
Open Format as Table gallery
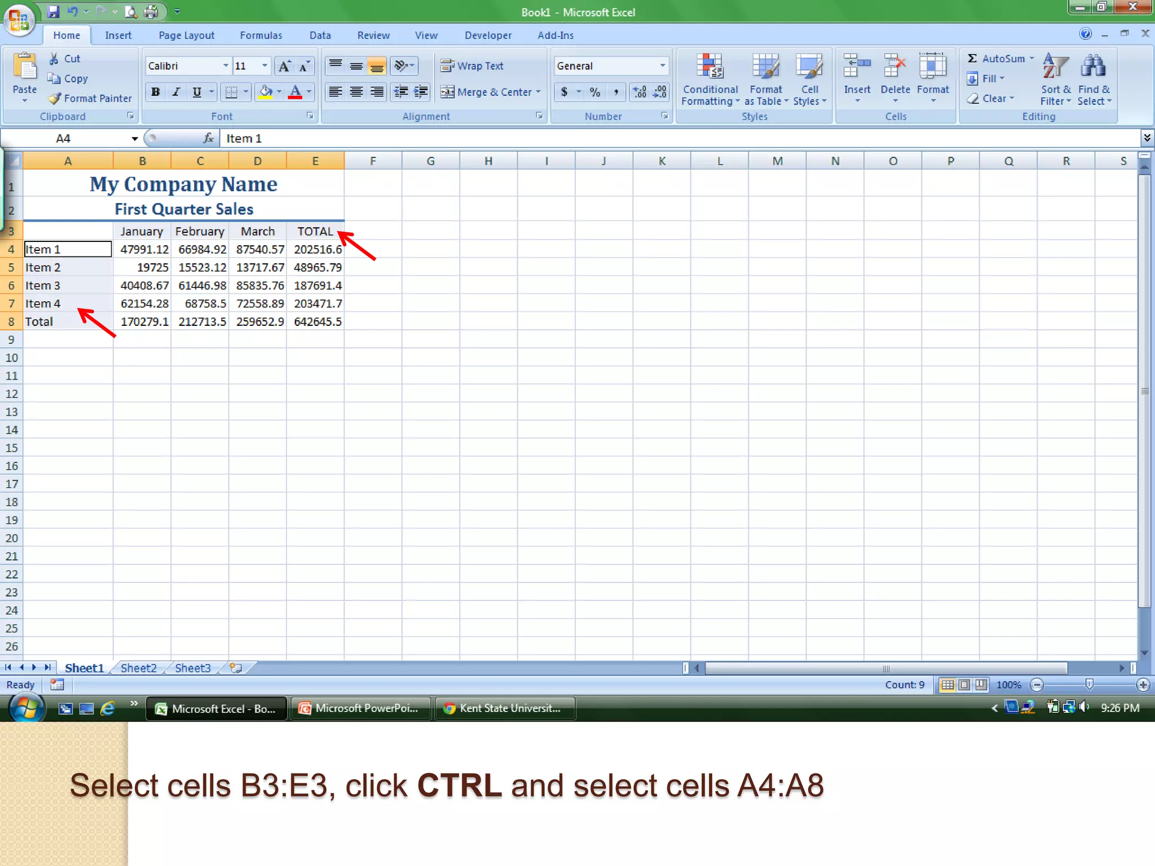click(x=766, y=79)
